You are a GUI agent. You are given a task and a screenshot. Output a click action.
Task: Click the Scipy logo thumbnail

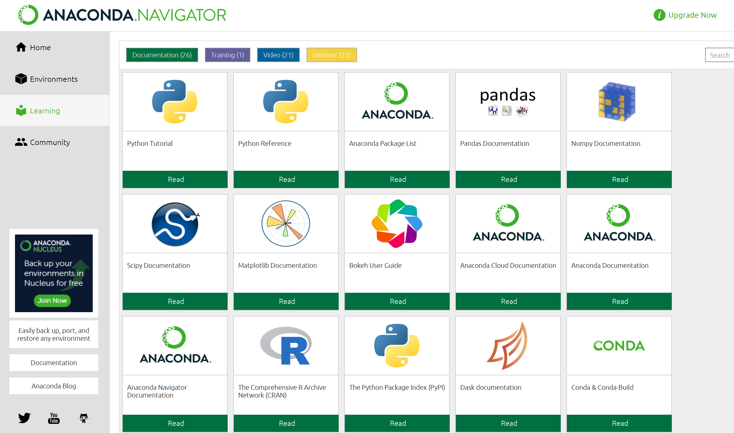[x=175, y=224]
